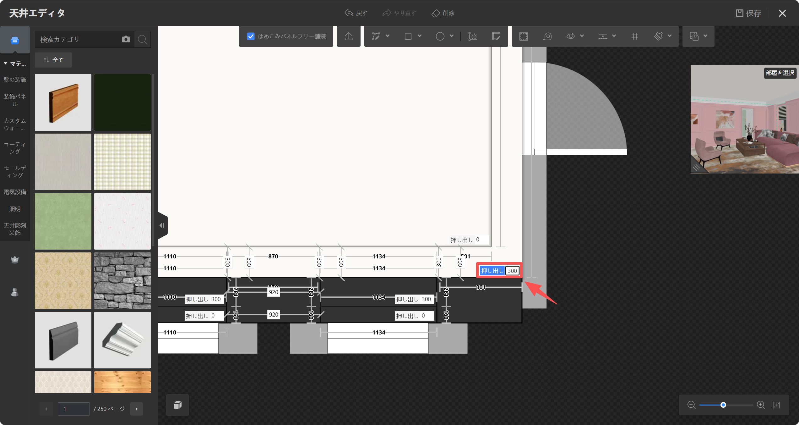Screen dimensions: 799x425
Task: Open the モールディング category
Action: 15,172
